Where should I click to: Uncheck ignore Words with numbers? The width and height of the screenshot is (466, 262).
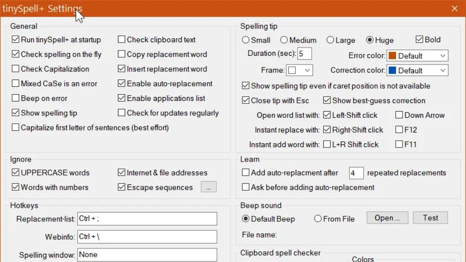pyautogui.click(x=16, y=187)
